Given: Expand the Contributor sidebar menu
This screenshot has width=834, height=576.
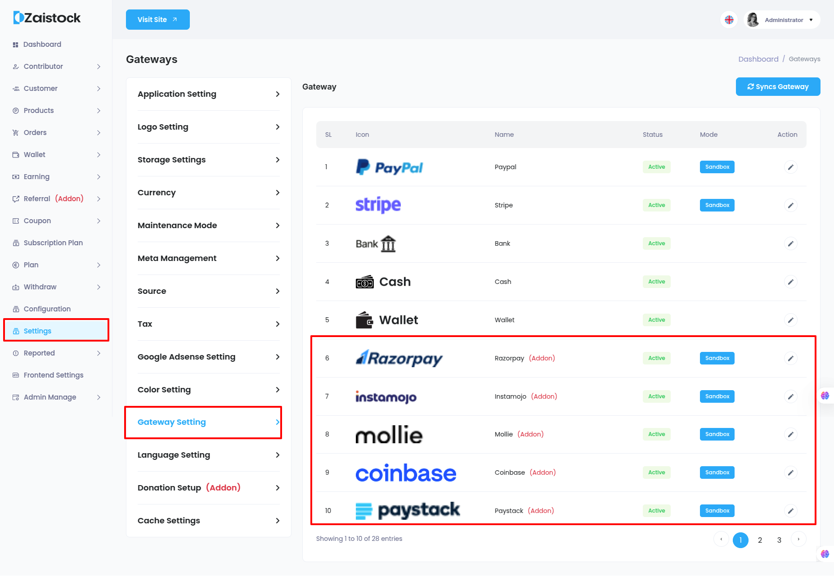Looking at the screenshot, I should tap(56, 67).
